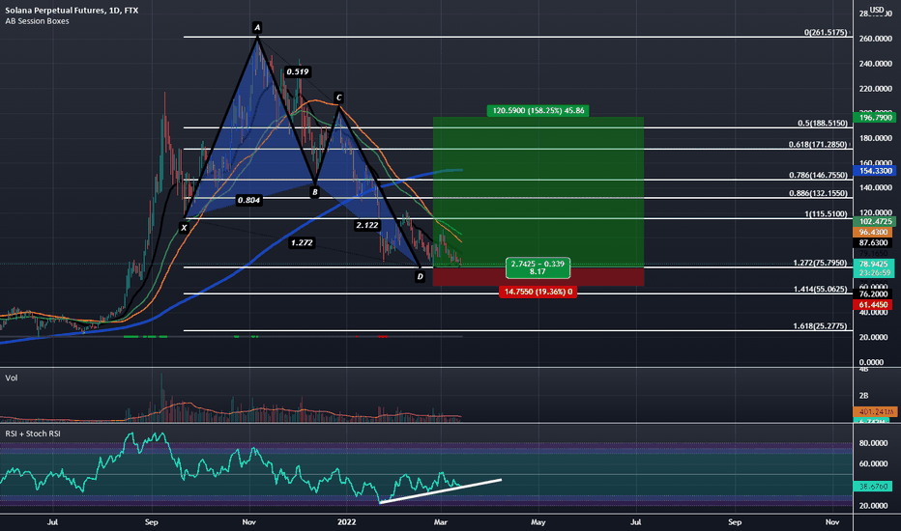Click the Vol indicator label

[12, 377]
